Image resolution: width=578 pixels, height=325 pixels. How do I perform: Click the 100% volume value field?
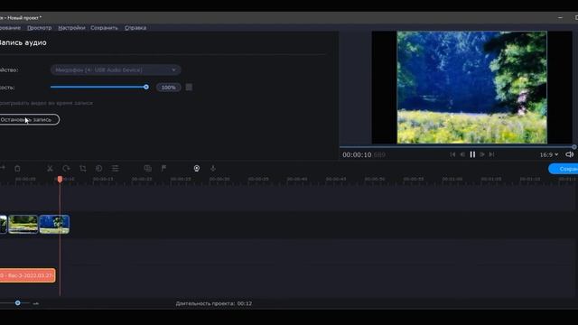coord(169,88)
